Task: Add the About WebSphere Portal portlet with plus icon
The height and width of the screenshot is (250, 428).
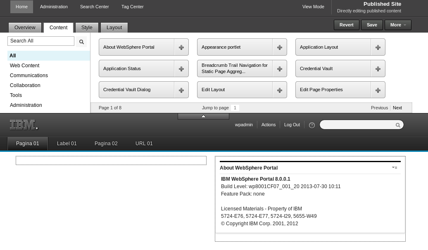Action: click(181, 47)
